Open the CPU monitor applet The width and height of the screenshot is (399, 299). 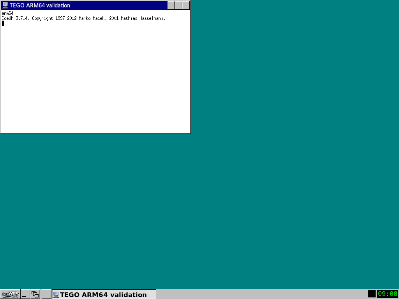371,294
